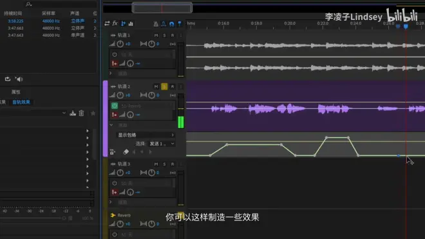Mute 轨道 1 with its M button
Screen dimensions: 425x239
click(x=156, y=35)
